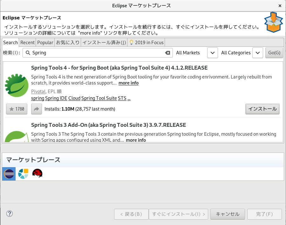This screenshot has width=286, height=225.
Task: Open the help question mark icon
Action: pyautogui.click(x=10, y=214)
